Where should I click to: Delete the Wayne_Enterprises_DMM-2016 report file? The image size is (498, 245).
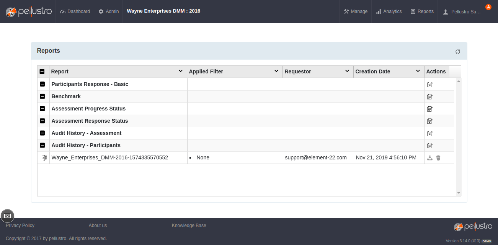[438, 158]
